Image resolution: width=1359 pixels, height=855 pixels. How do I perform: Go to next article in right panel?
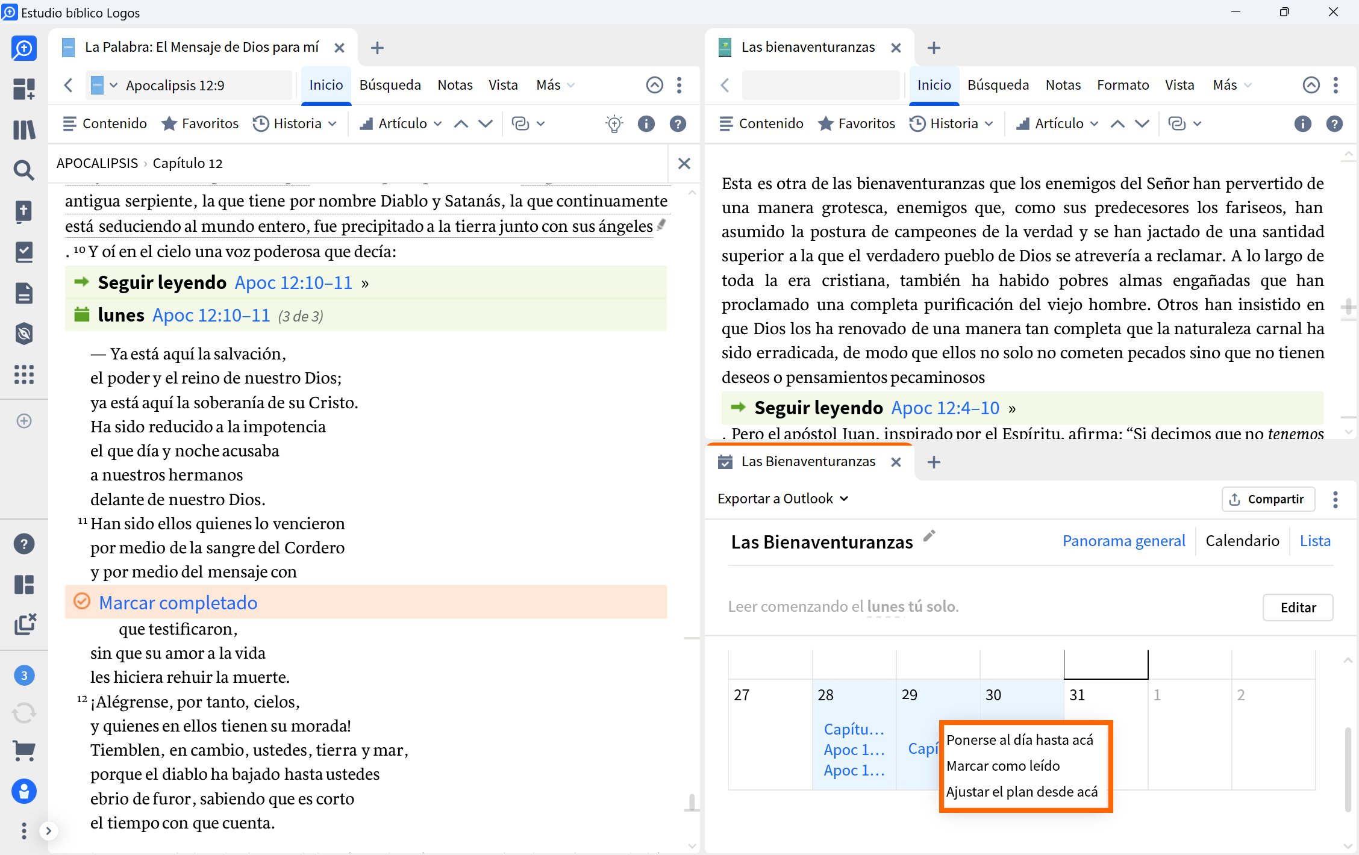pos(1142,123)
